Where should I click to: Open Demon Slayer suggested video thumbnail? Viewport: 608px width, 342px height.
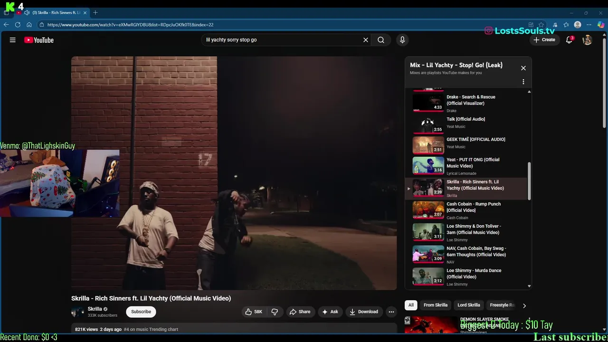coord(430,325)
